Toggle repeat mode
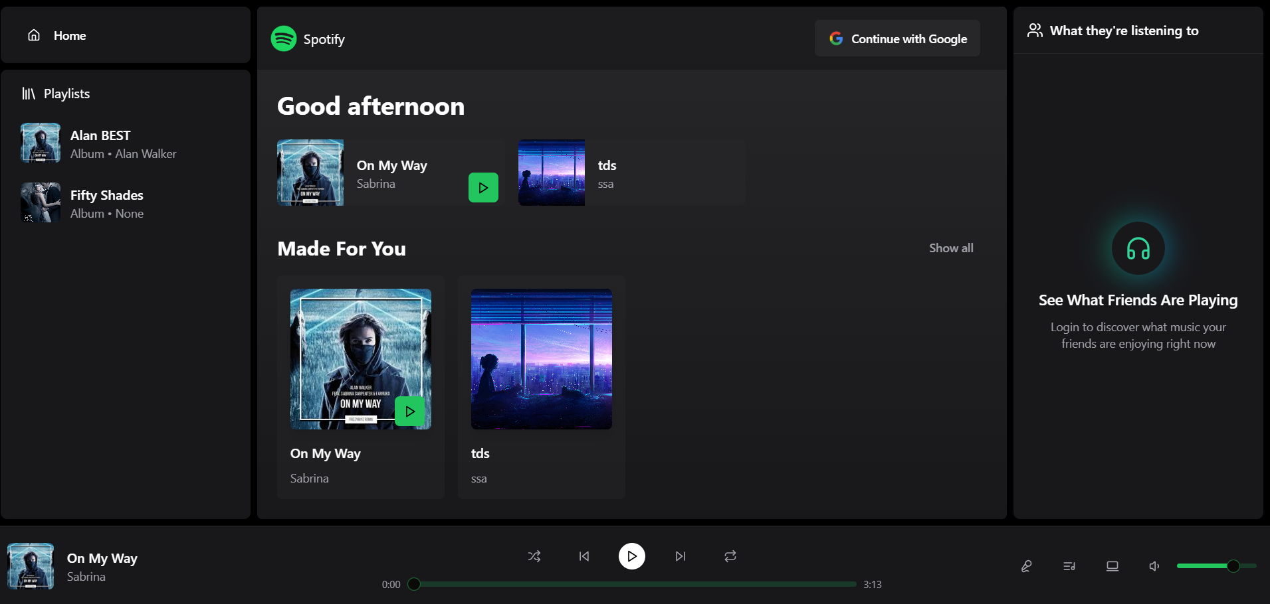Image resolution: width=1270 pixels, height=604 pixels. pyautogui.click(x=730, y=556)
